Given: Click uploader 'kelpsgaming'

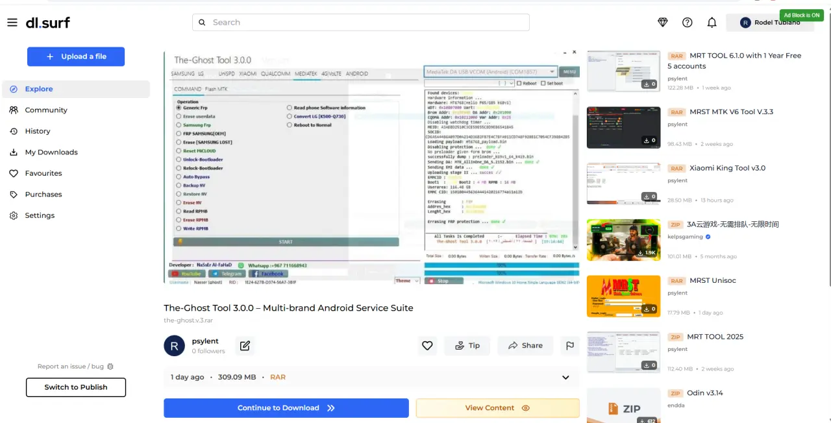Looking at the screenshot, I should coord(685,237).
